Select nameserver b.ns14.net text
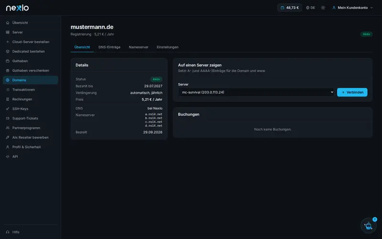Viewport: 382px width, 239px height. click(x=154, y=118)
